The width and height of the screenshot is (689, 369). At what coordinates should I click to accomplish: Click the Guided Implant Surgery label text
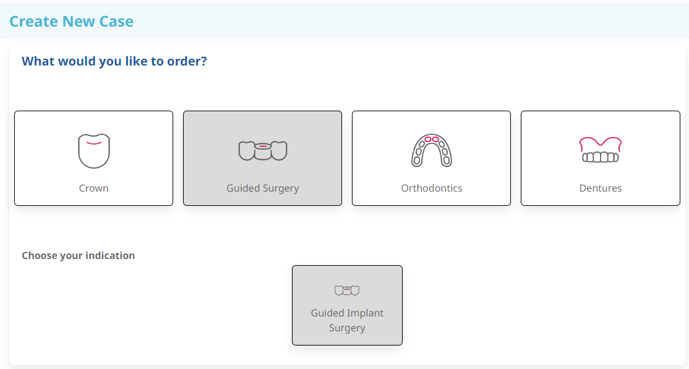point(347,320)
